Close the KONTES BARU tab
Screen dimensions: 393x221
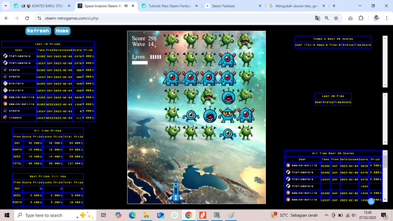click(x=69, y=6)
